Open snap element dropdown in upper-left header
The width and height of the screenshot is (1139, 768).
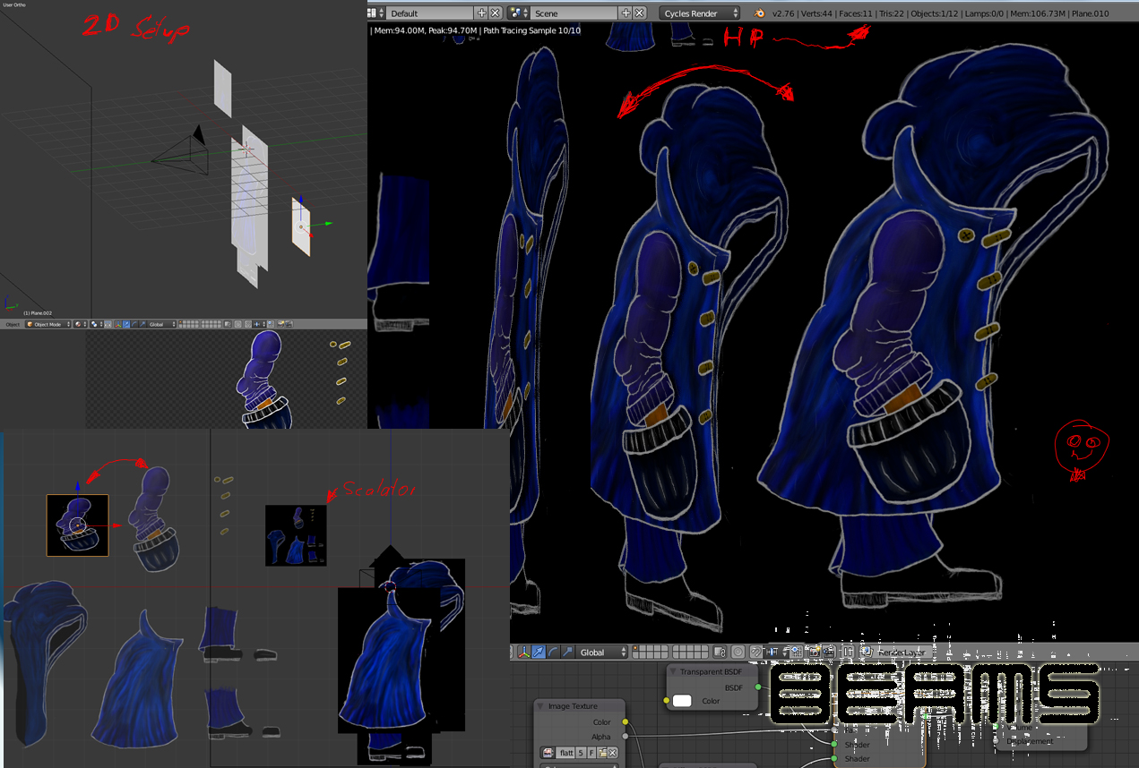coord(260,324)
